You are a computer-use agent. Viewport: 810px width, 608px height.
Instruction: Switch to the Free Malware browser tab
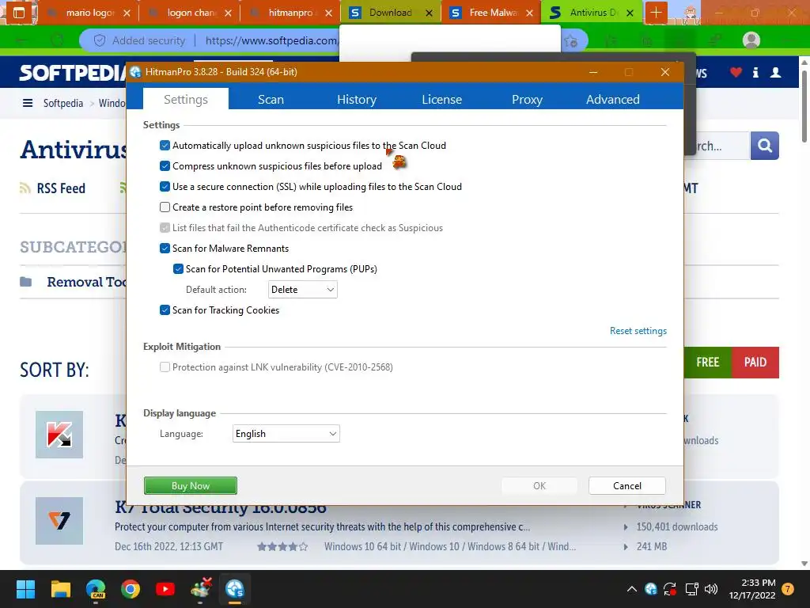click(x=492, y=13)
